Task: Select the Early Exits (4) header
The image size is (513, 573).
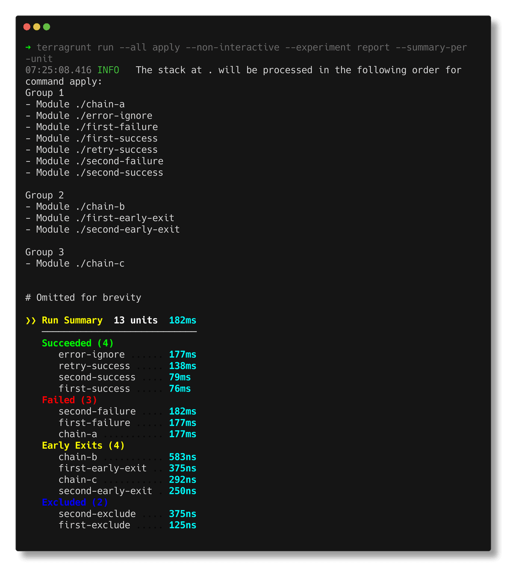Action: (x=83, y=445)
